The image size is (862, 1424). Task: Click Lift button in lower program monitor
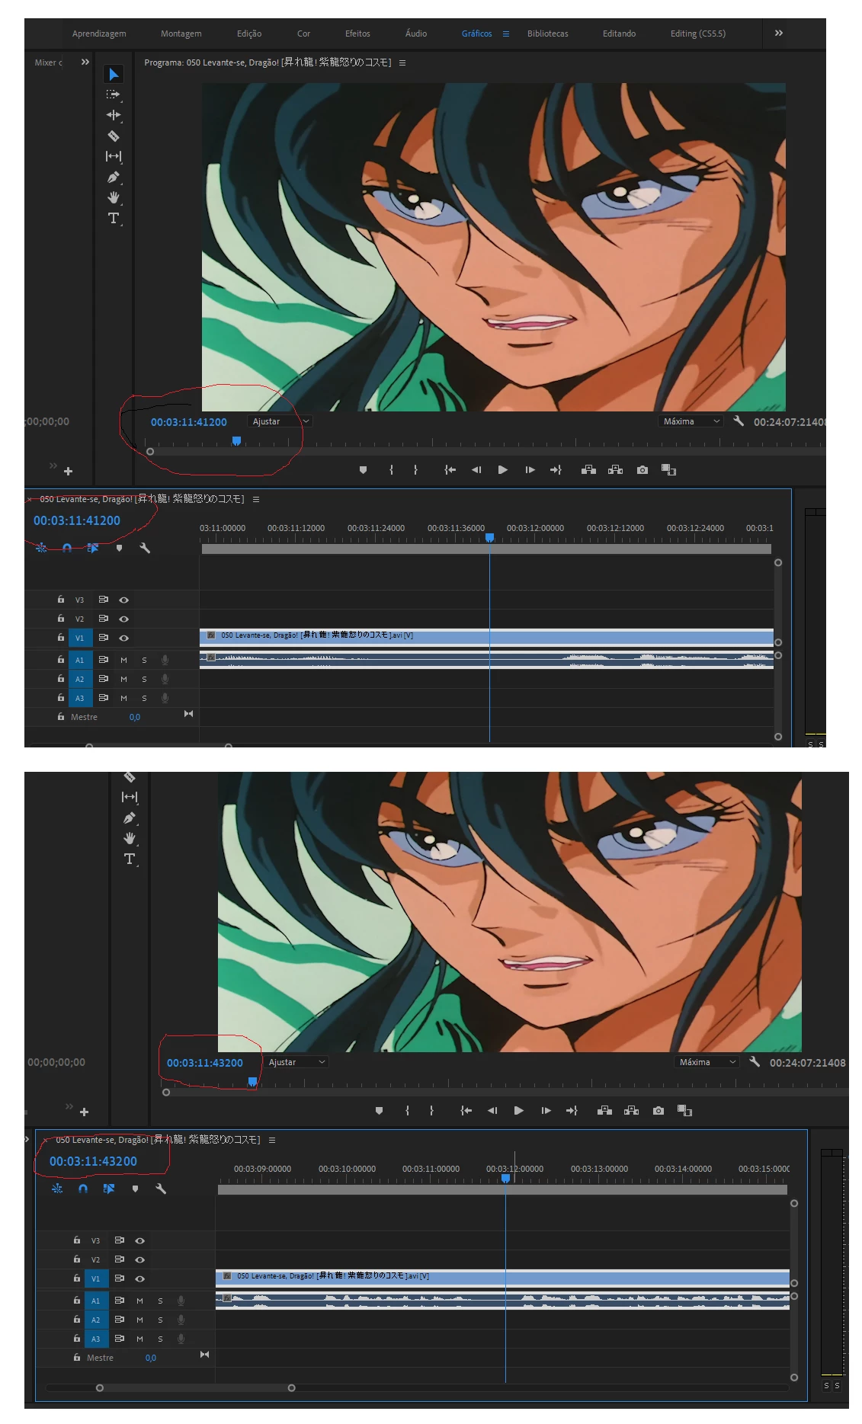[604, 1111]
